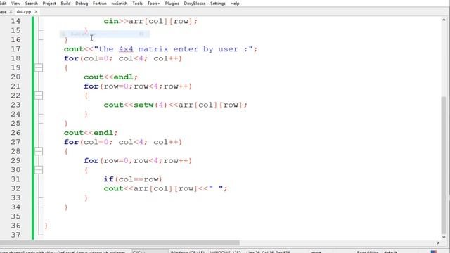Click the vertical scrollbar down arrow
Screen dimensions: 450x253
click(444, 237)
